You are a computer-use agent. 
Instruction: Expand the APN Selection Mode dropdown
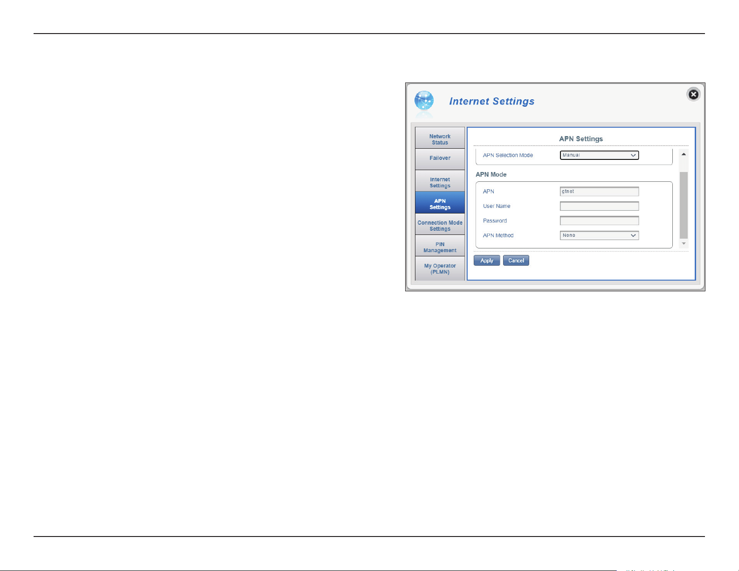click(x=599, y=155)
